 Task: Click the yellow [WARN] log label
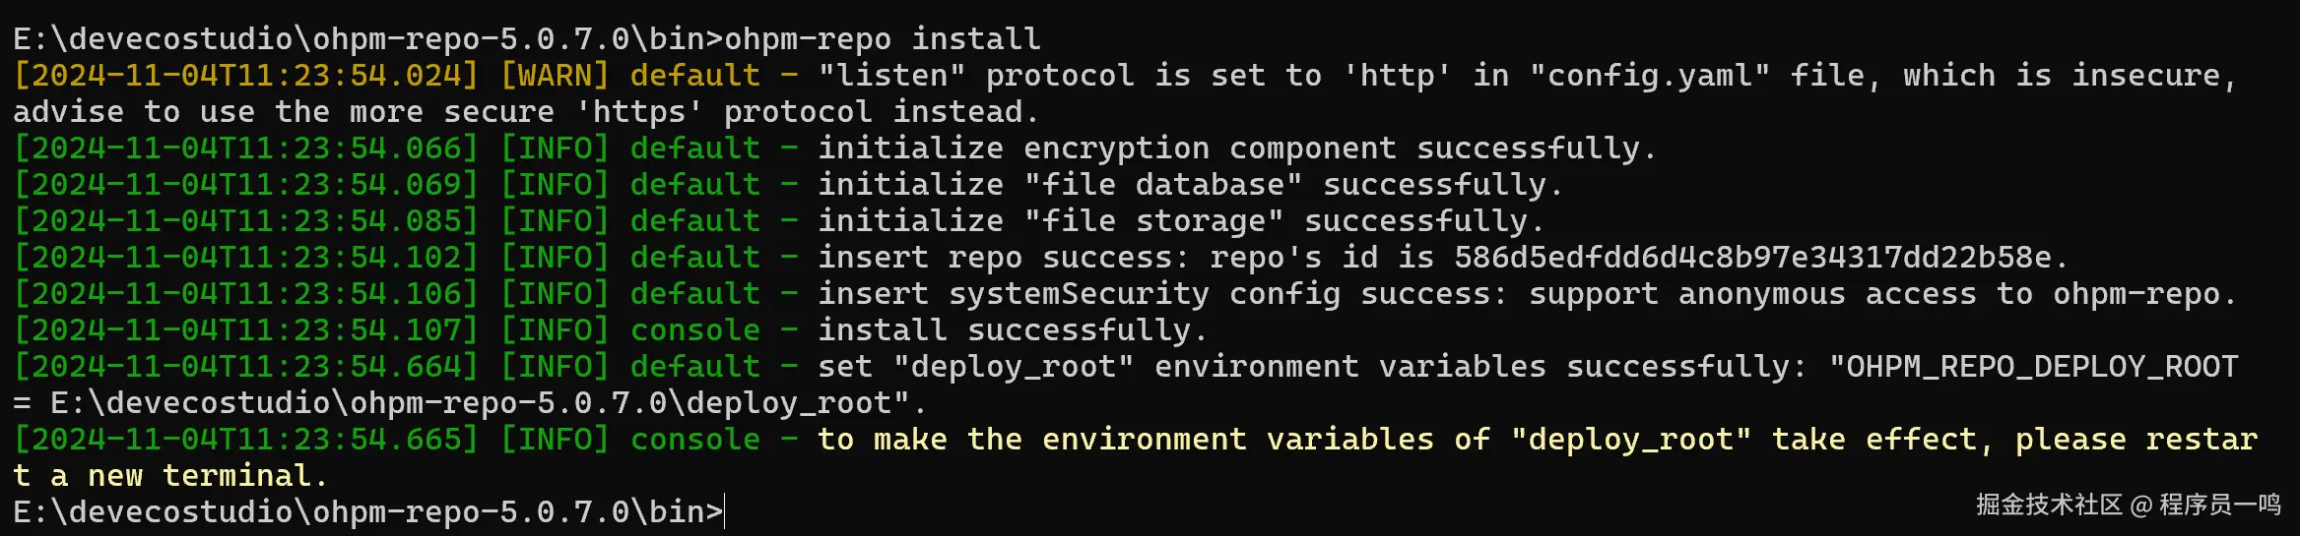(555, 76)
